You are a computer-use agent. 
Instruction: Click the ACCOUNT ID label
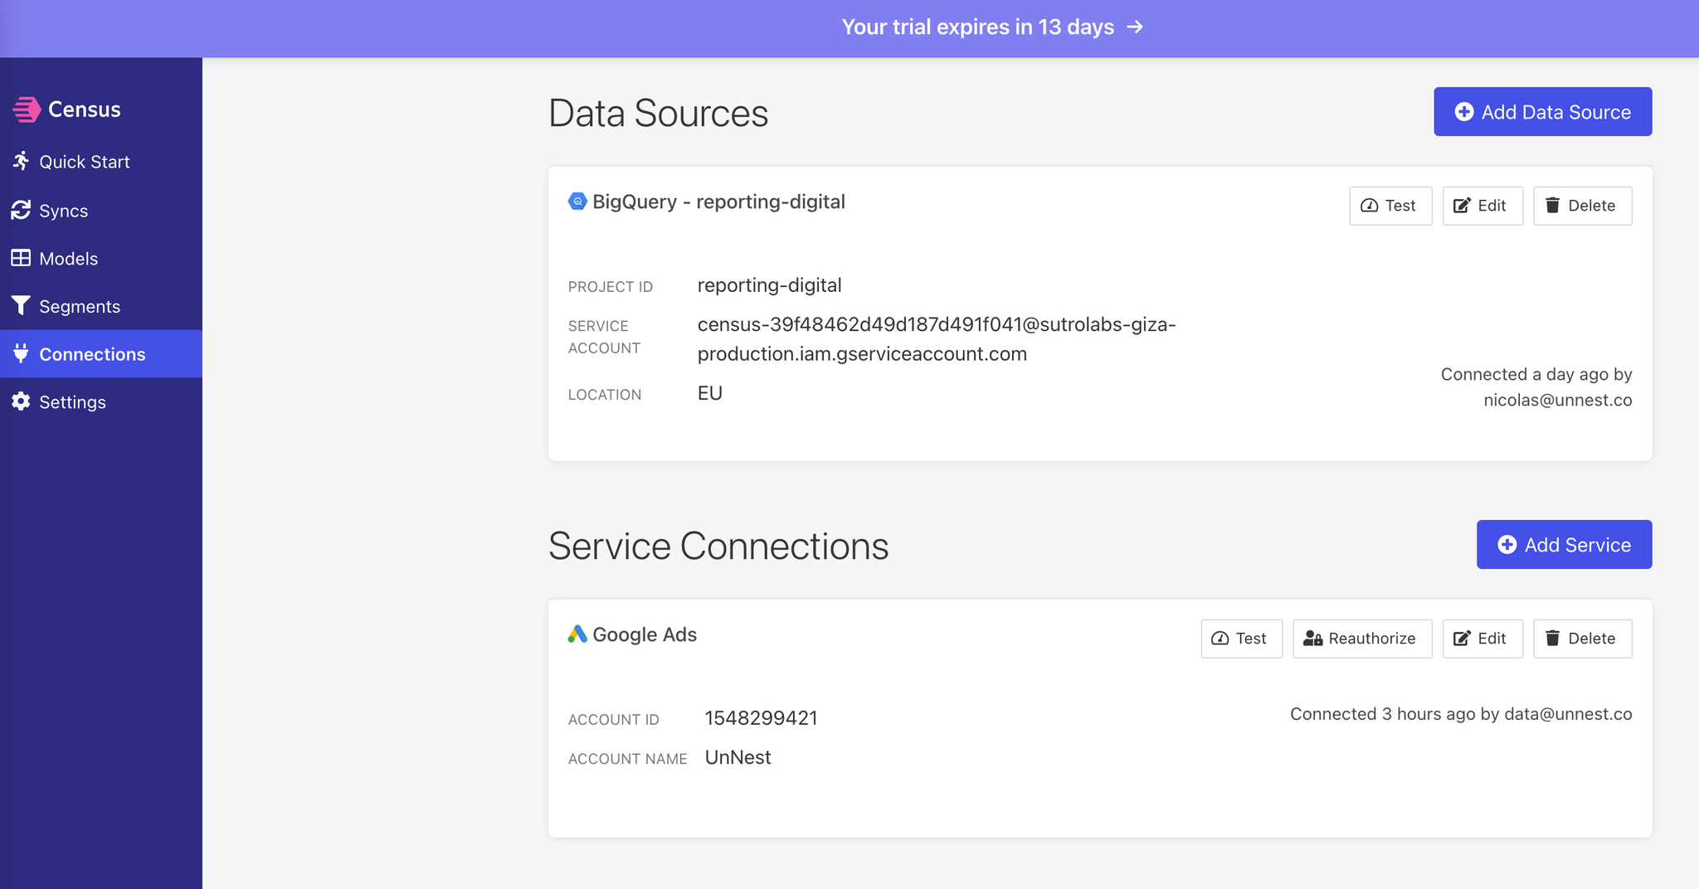614,720
